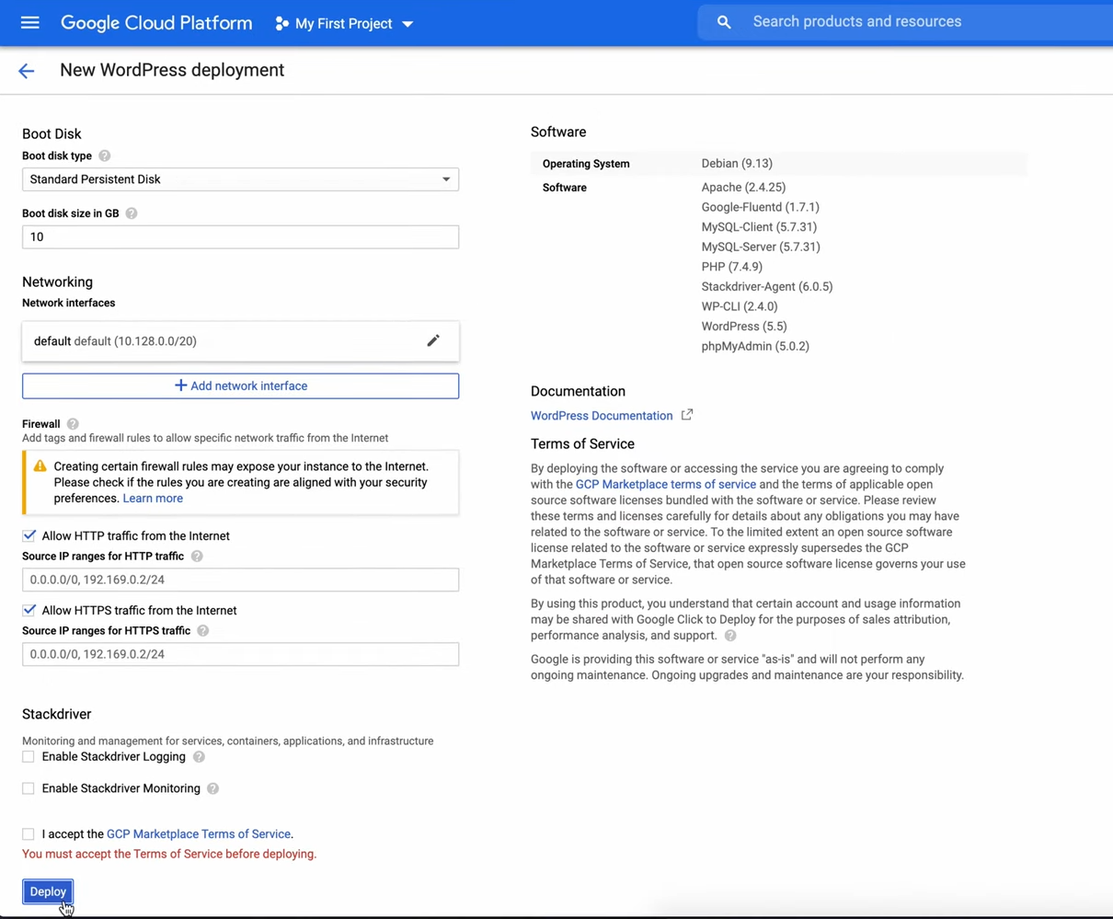Image resolution: width=1113 pixels, height=919 pixels.
Task: Click the Source IP ranges for HTTP traffic field
Action: pos(240,580)
